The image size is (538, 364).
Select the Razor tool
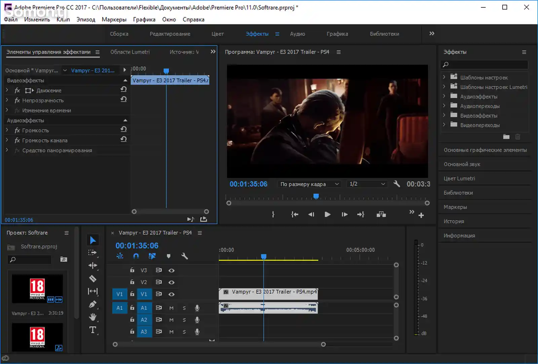[93, 278]
